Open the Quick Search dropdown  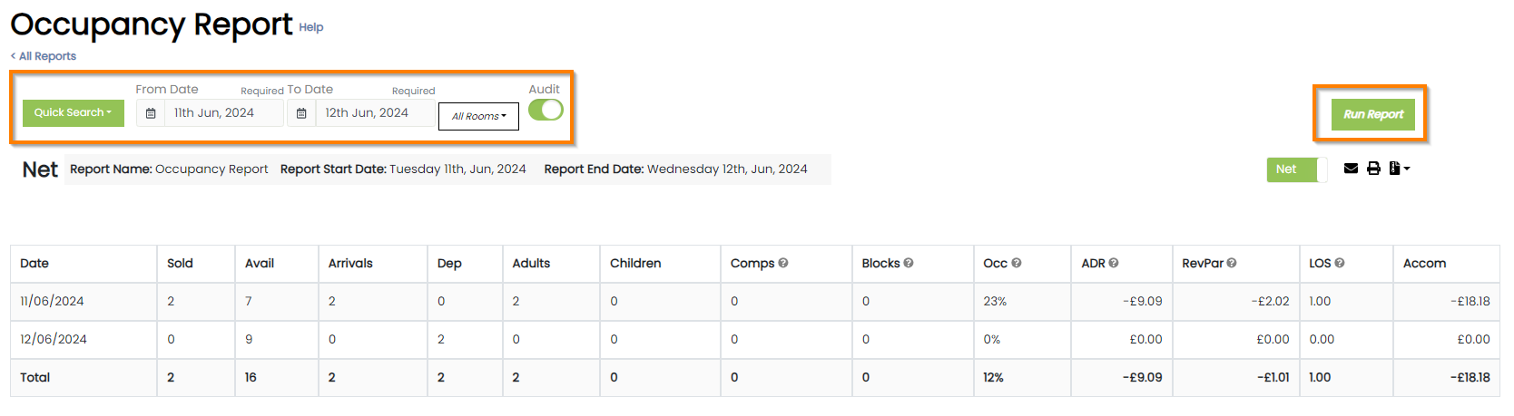tap(74, 113)
